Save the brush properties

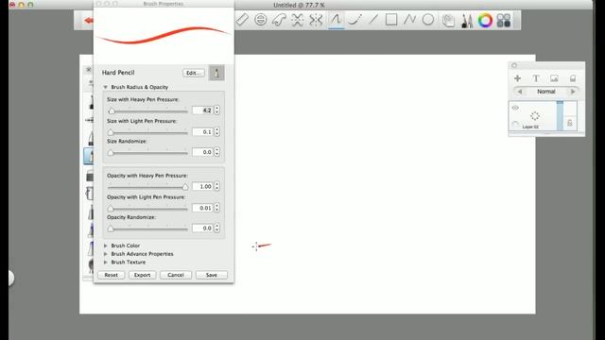click(212, 275)
